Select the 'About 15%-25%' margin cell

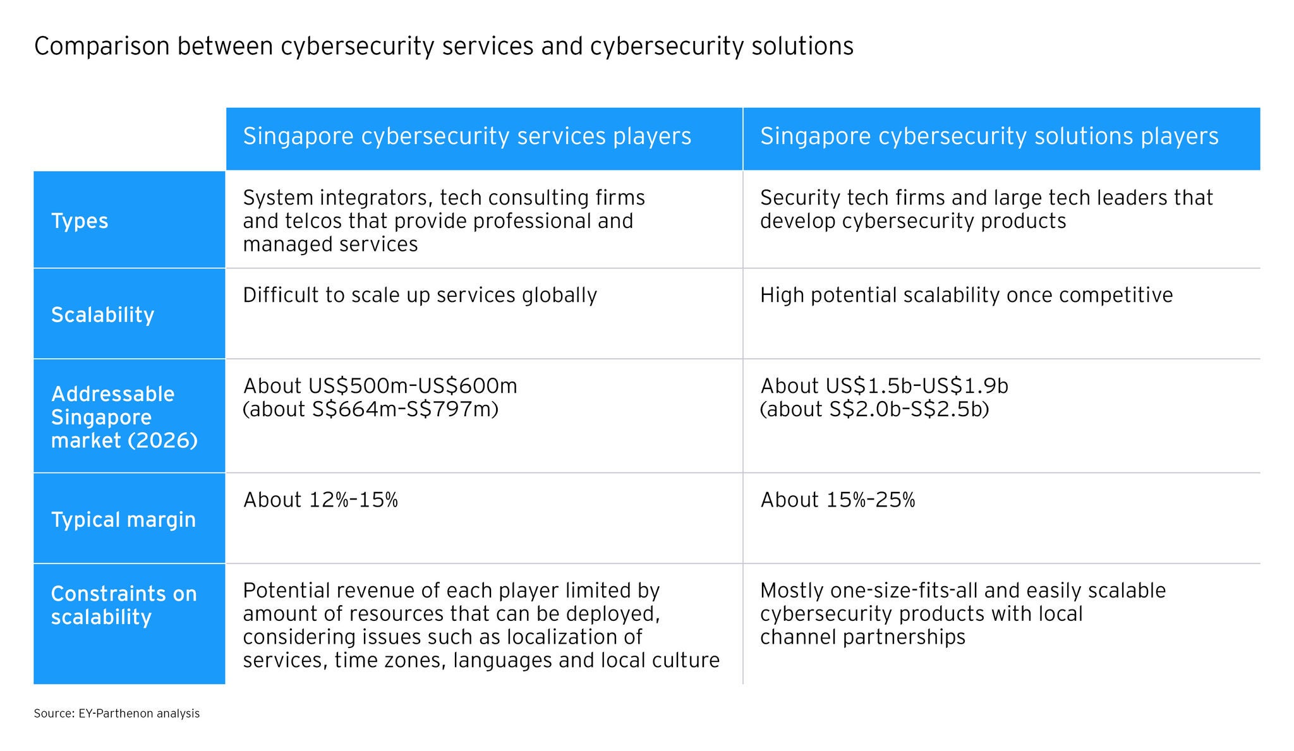click(x=837, y=500)
